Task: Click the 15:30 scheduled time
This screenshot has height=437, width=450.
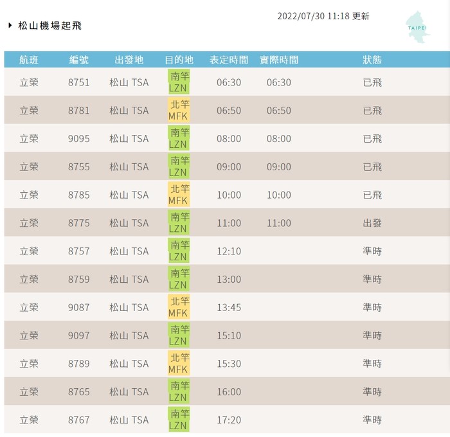Action: 229,364
